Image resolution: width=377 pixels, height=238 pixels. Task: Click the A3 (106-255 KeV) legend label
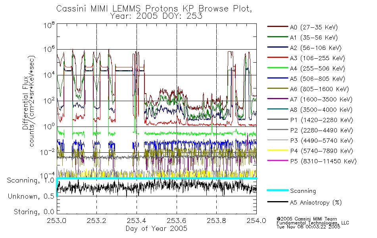point(317,58)
